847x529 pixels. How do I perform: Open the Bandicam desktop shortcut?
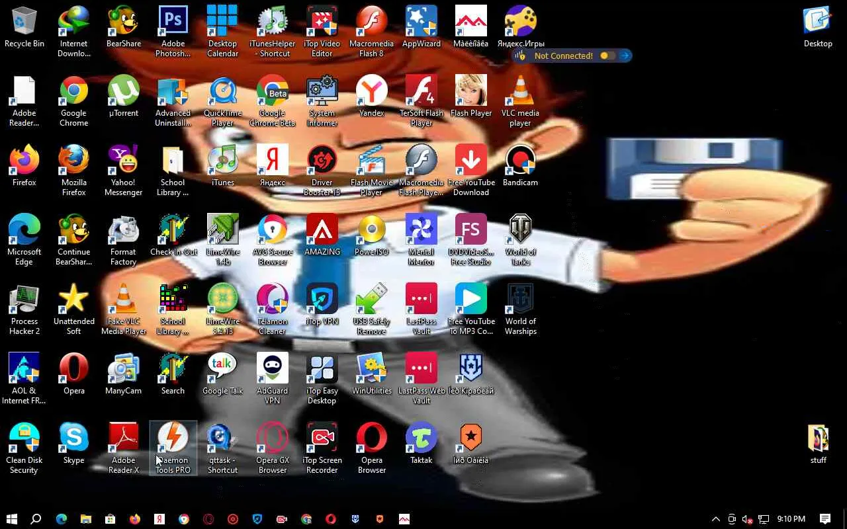[x=521, y=166]
